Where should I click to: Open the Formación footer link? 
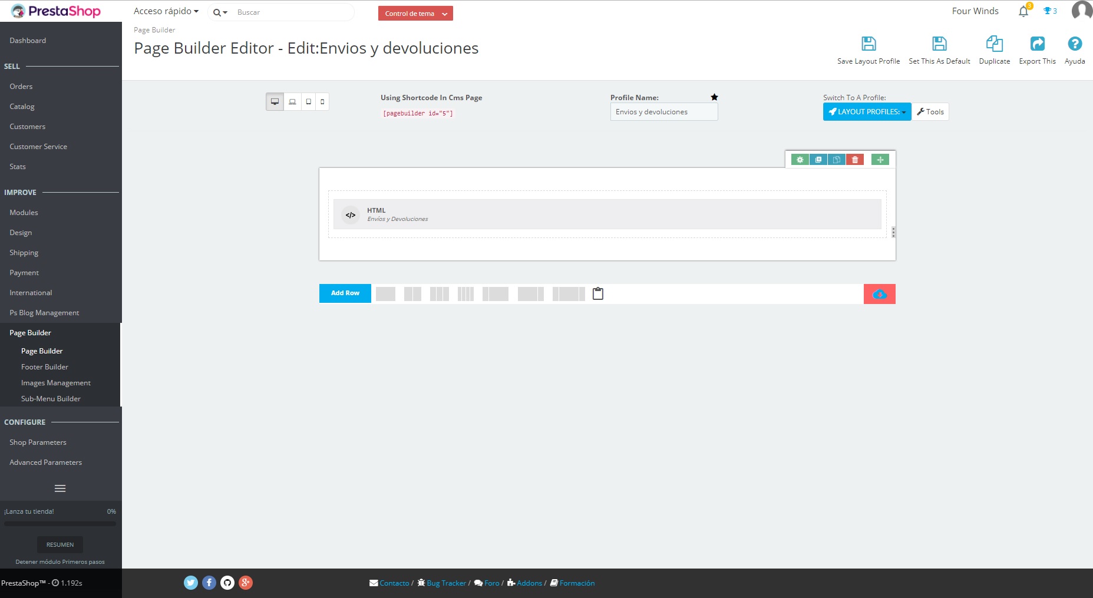pos(572,583)
